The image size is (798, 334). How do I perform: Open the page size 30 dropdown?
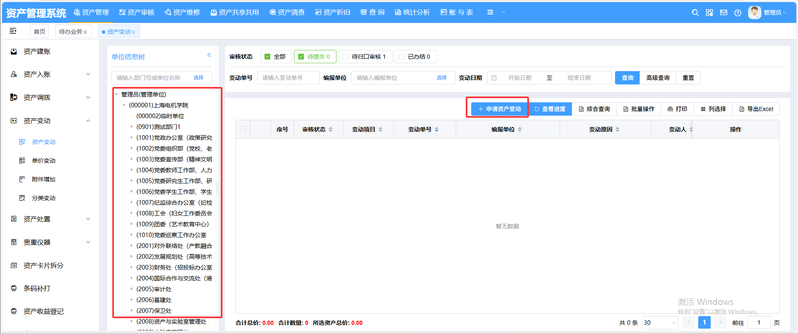pyautogui.click(x=660, y=323)
